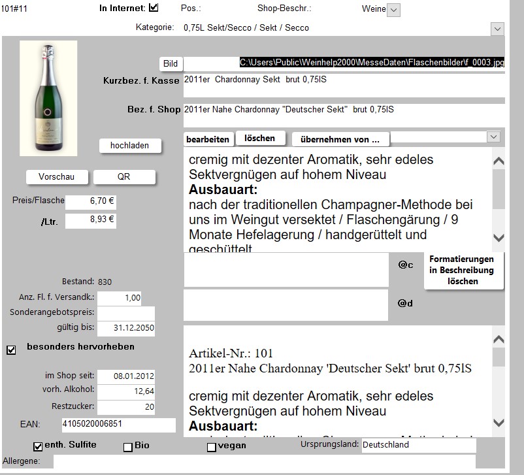Screen dimensions: 524x475
Task: Click Formatierungen in Beschreibung löschen
Action: pyautogui.click(x=463, y=270)
